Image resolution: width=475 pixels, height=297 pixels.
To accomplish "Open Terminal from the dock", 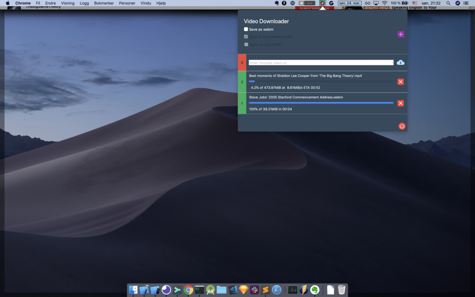I will point(199,290).
